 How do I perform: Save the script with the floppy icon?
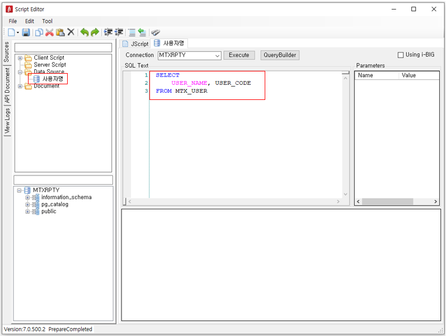(x=26, y=32)
